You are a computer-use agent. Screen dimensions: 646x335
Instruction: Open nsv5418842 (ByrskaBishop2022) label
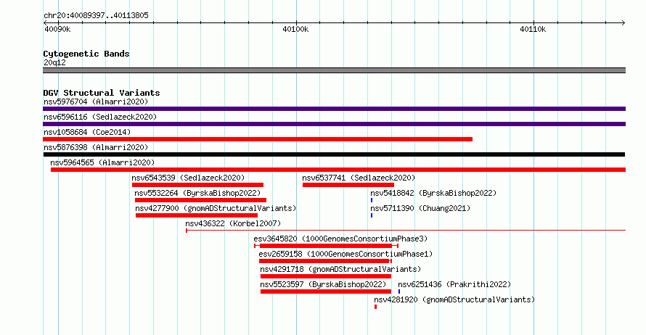click(433, 193)
